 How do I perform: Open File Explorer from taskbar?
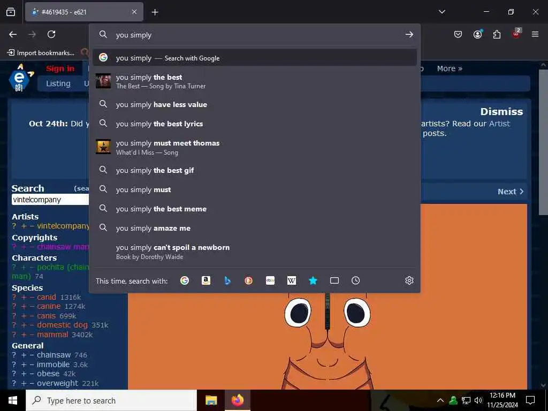click(x=211, y=400)
